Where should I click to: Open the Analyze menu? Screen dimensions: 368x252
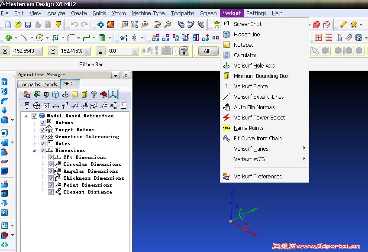56,13
